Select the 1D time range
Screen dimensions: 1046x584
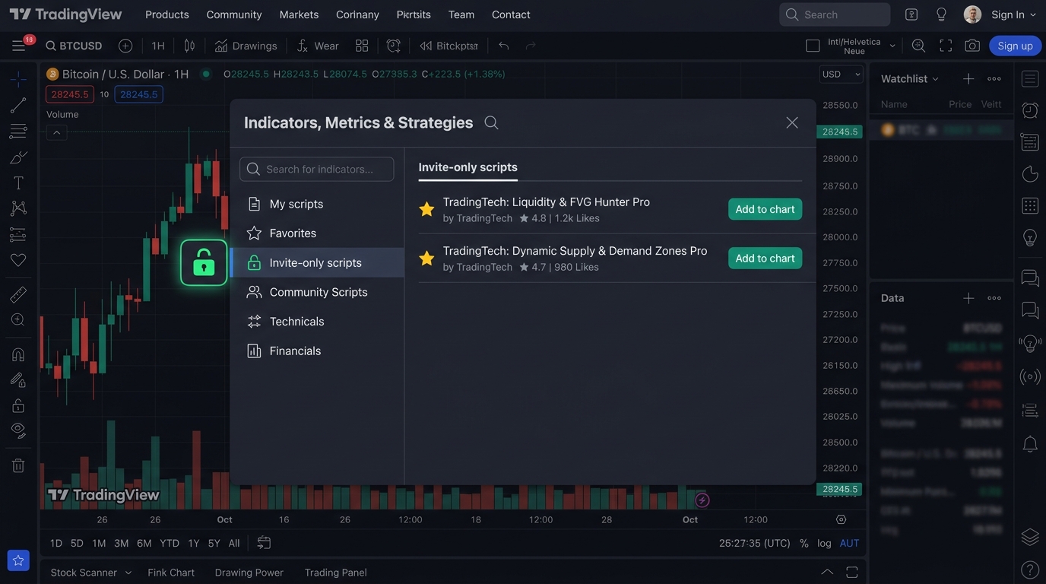56,543
